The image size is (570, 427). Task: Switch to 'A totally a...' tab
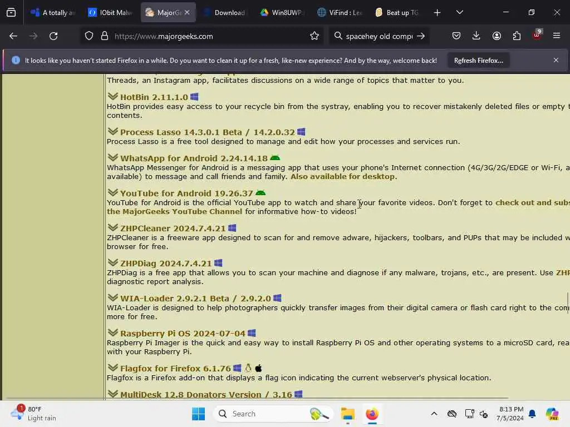click(x=53, y=13)
